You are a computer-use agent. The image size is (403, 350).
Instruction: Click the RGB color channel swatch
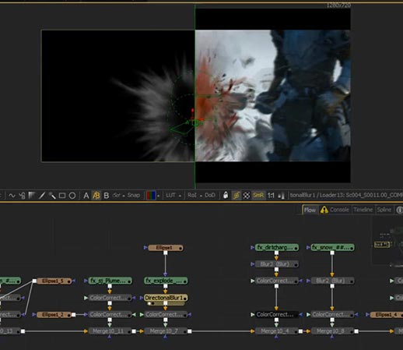pyautogui.click(x=151, y=196)
